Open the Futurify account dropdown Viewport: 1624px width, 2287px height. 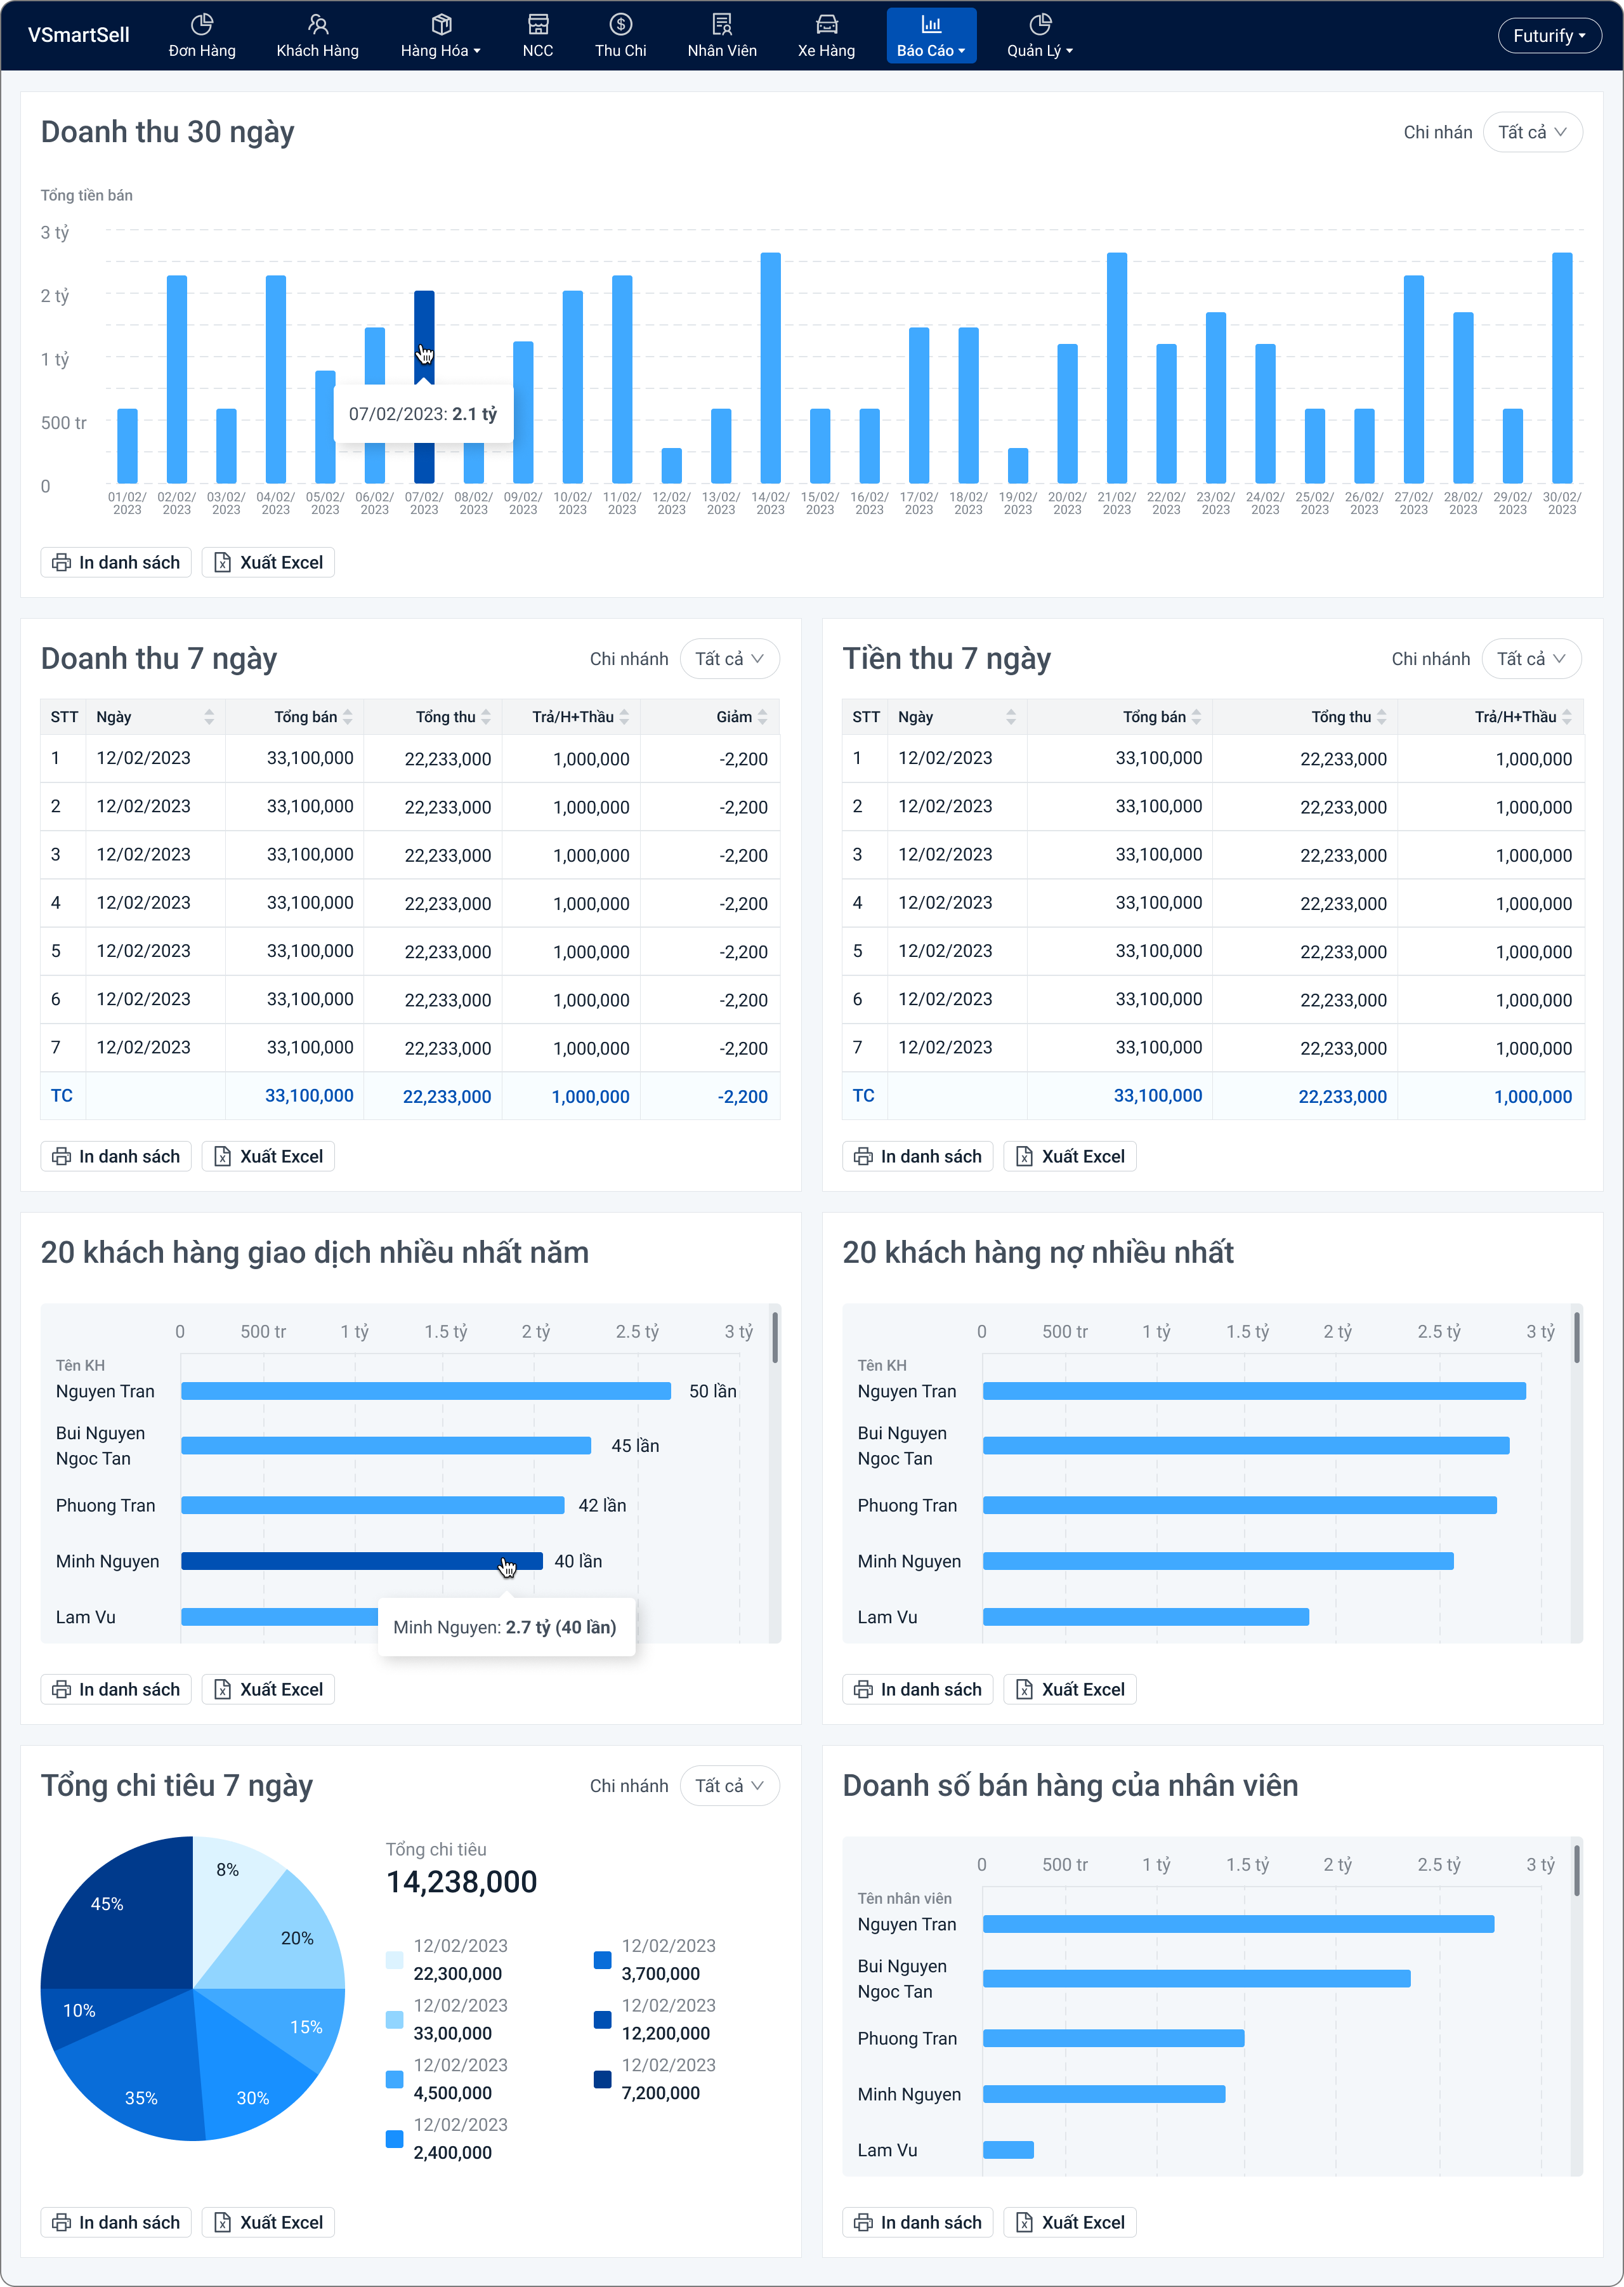(1549, 36)
